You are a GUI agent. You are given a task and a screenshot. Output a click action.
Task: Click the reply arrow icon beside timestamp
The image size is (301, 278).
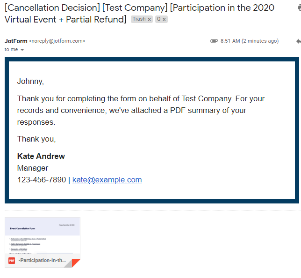pyautogui.click(x=298, y=41)
